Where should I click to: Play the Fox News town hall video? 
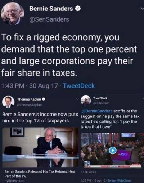tap(113, 150)
